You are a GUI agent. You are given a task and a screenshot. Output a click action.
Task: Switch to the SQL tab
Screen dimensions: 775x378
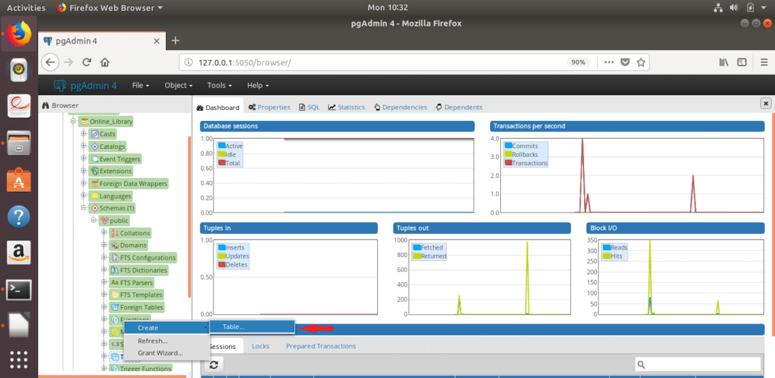pos(309,107)
